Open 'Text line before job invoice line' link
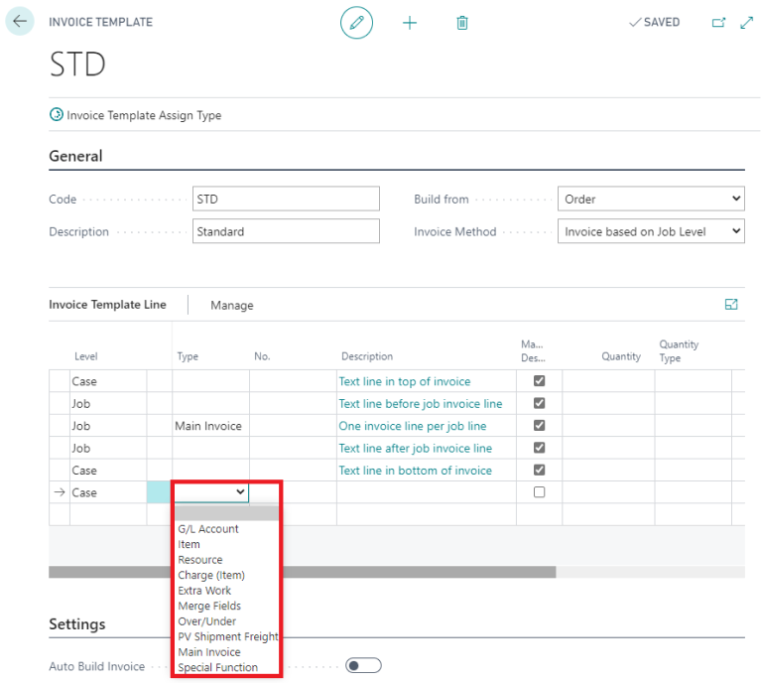761x683 pixels. pyautogui.click(x=421, y=404)
